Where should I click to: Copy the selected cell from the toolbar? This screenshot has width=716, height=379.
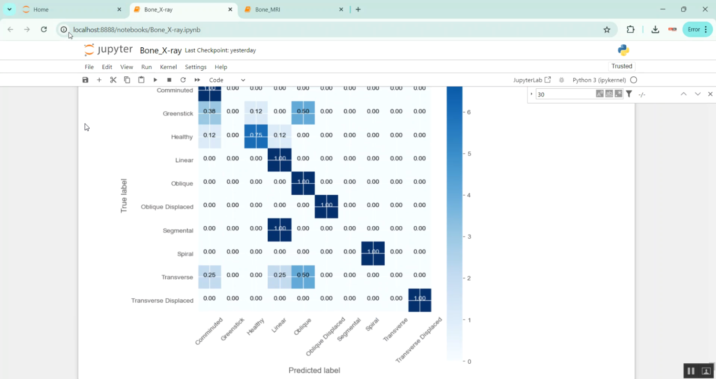[127, 80]
